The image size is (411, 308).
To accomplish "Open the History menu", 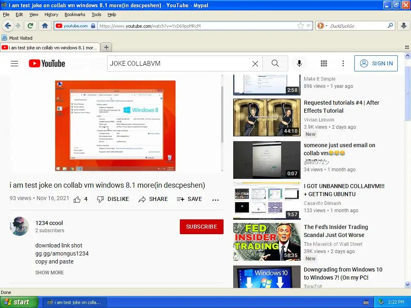I will (x=51, y=14).
